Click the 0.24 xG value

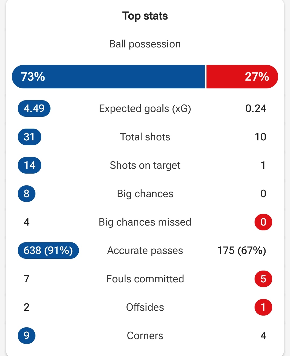(x=256, y=108)
